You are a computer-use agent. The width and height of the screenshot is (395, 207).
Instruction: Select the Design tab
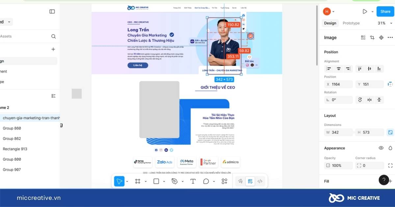(330, 23)
